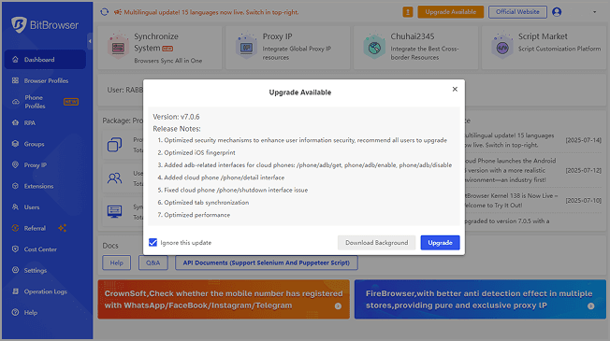Click the Version: v7.0.6 text
Viewport: 610px width, 341px height.
(176, 117)
